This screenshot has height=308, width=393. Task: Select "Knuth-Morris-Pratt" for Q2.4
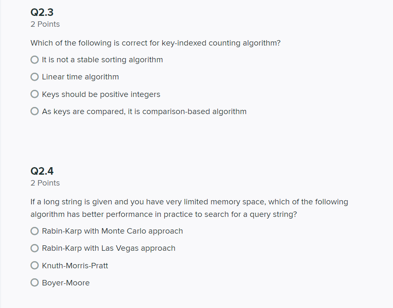pyautogui.click(x=34, y=265)
